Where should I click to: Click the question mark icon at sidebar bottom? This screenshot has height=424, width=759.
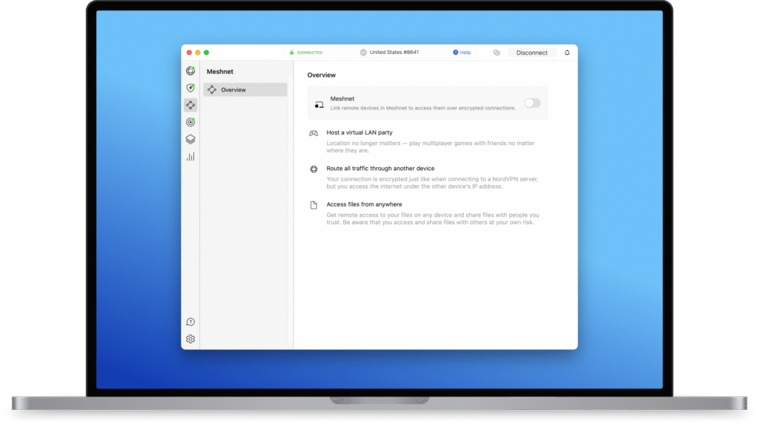coord(190,322)
